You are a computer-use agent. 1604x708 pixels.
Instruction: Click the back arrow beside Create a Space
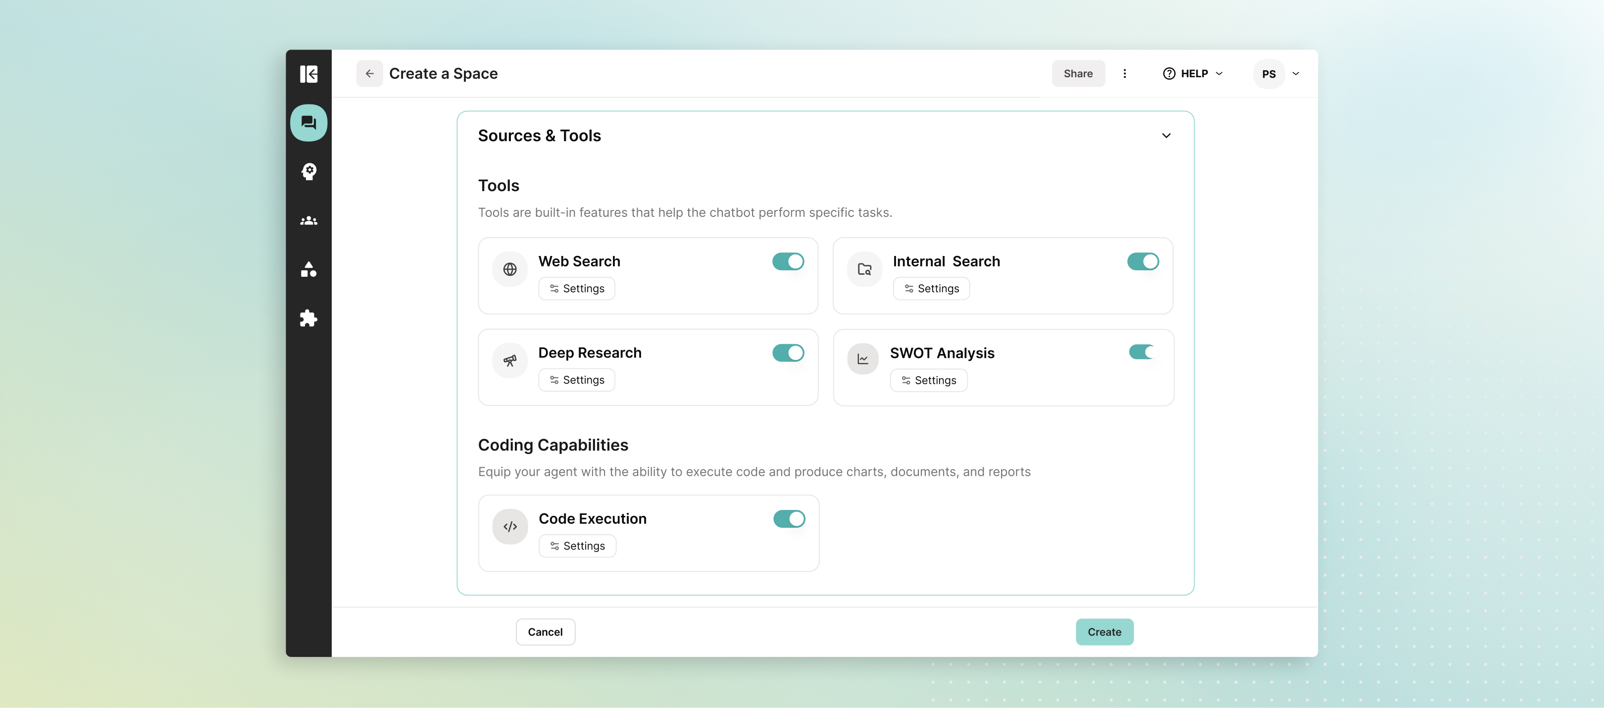369,73
